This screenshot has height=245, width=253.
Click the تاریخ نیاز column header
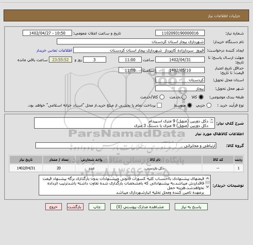tap(26, 159)
